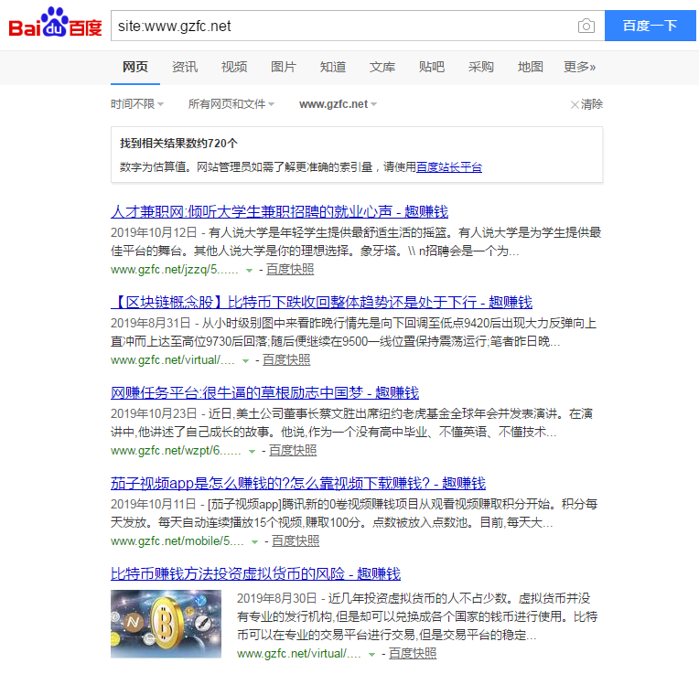Open the 所有网页和文件 file type dropdown
Image resolution: width=699 pixels, height=674 pixels.
coord(231,104)
